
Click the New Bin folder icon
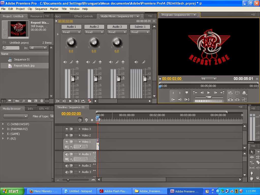tap(29, 101)
